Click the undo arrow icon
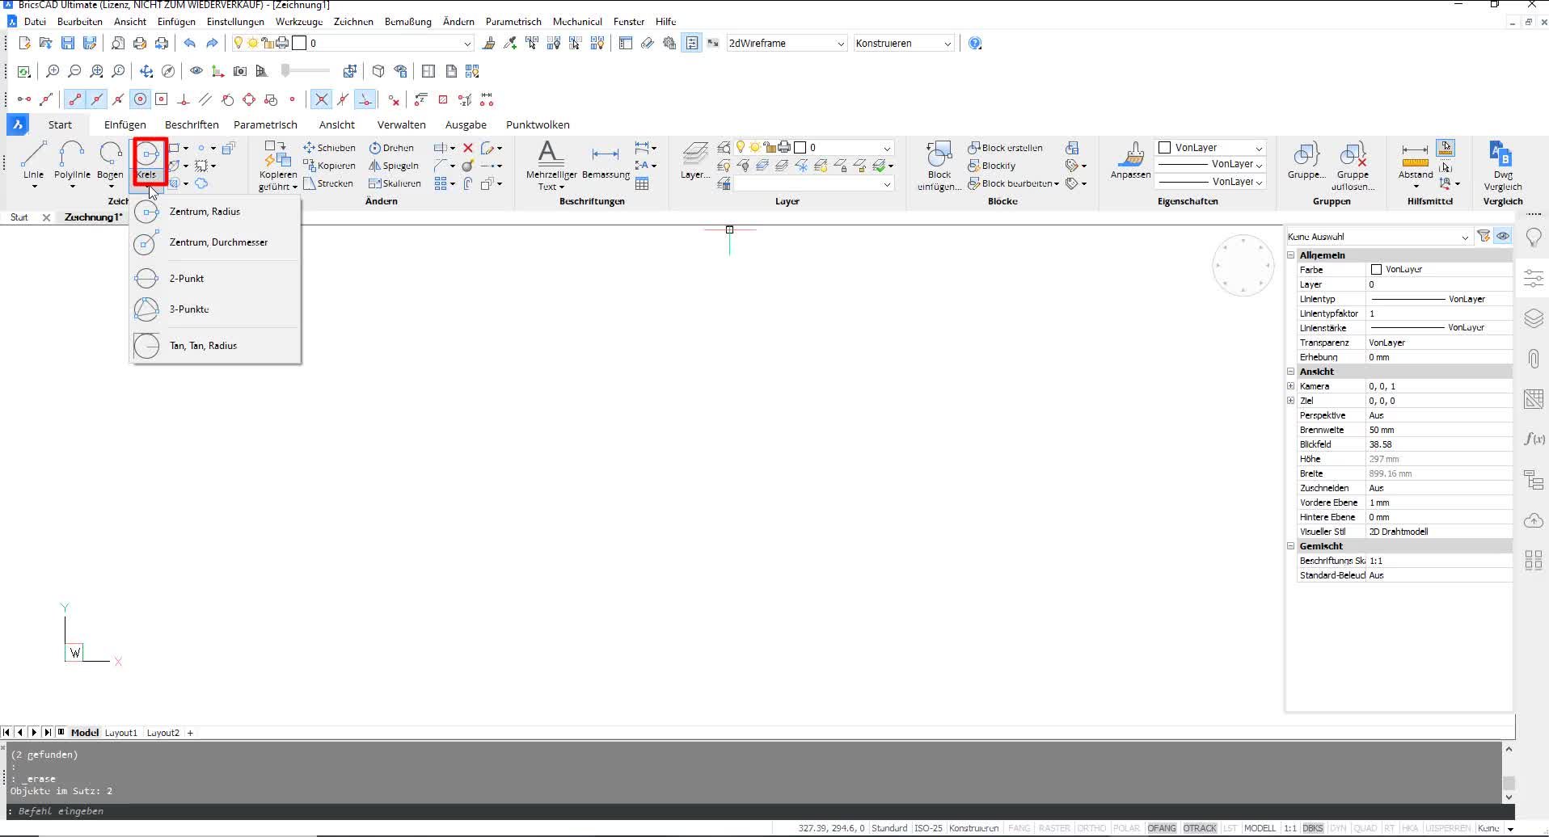1549x837 pixels. [x=190, y=44]
